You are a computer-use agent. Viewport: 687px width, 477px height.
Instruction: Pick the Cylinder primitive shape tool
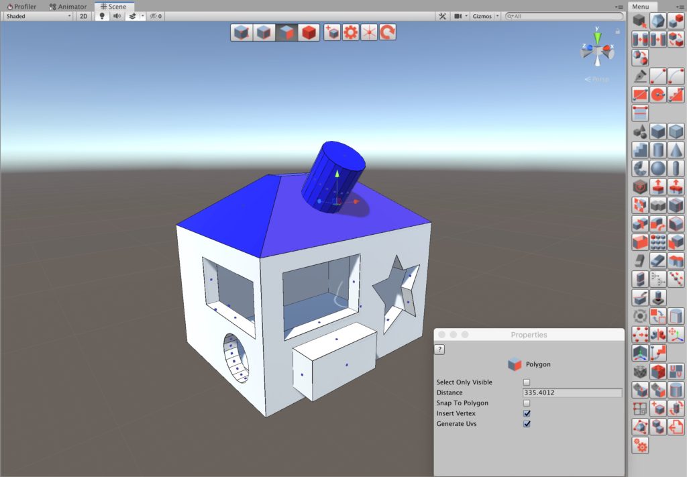pos(658,150)
